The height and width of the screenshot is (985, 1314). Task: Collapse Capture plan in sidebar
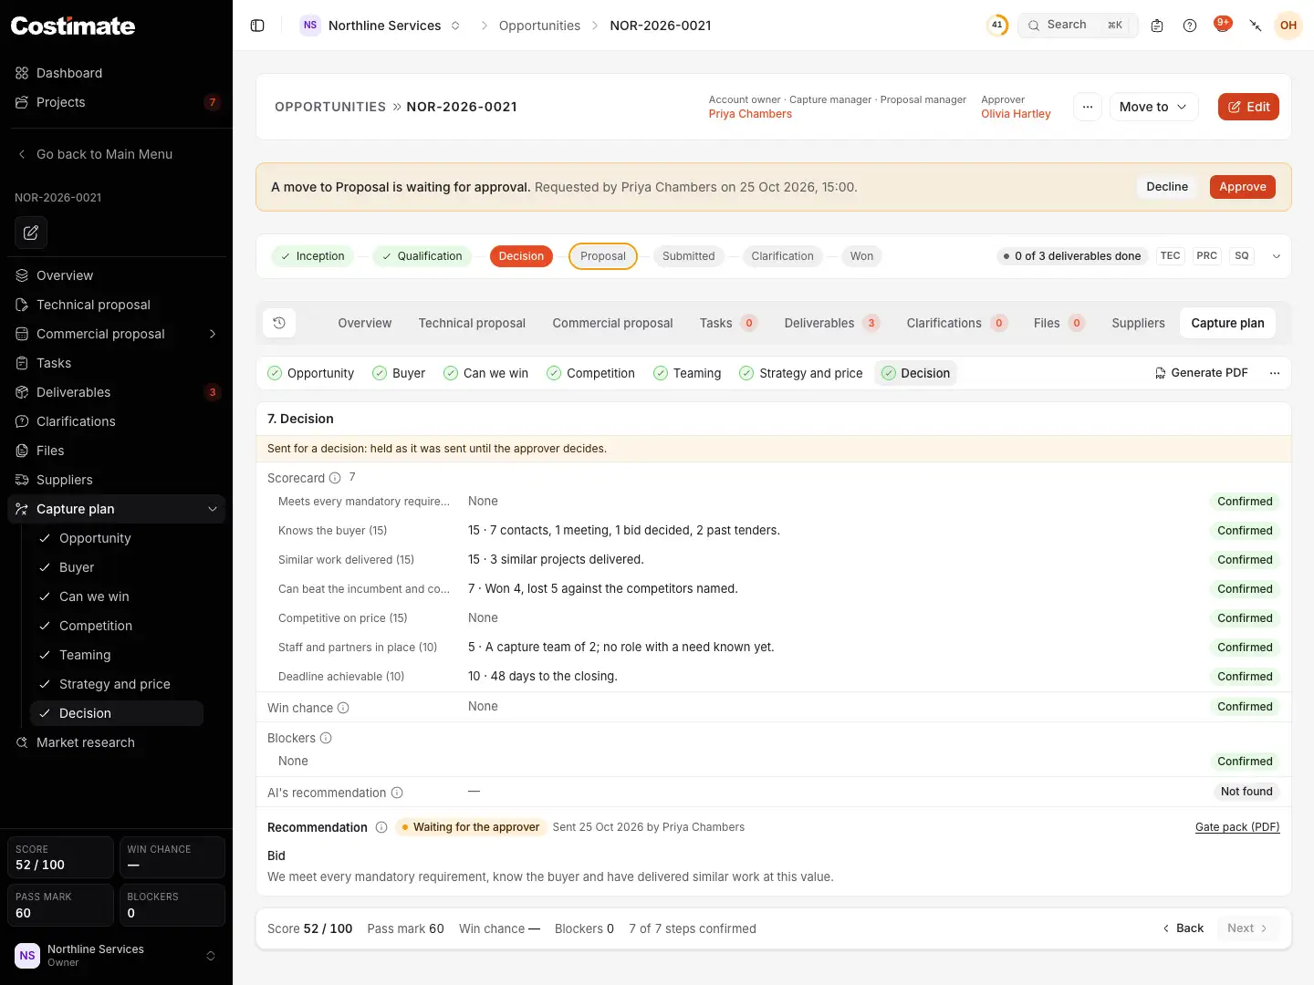pyautogui.click(x=213, y=509)
